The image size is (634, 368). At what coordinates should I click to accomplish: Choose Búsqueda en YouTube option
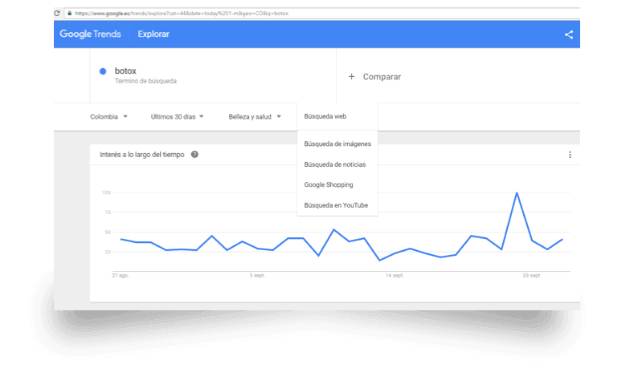pos(336,205)
